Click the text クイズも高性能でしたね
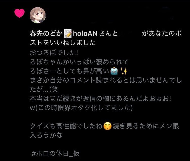190x161 pixels. click(66, 126)
